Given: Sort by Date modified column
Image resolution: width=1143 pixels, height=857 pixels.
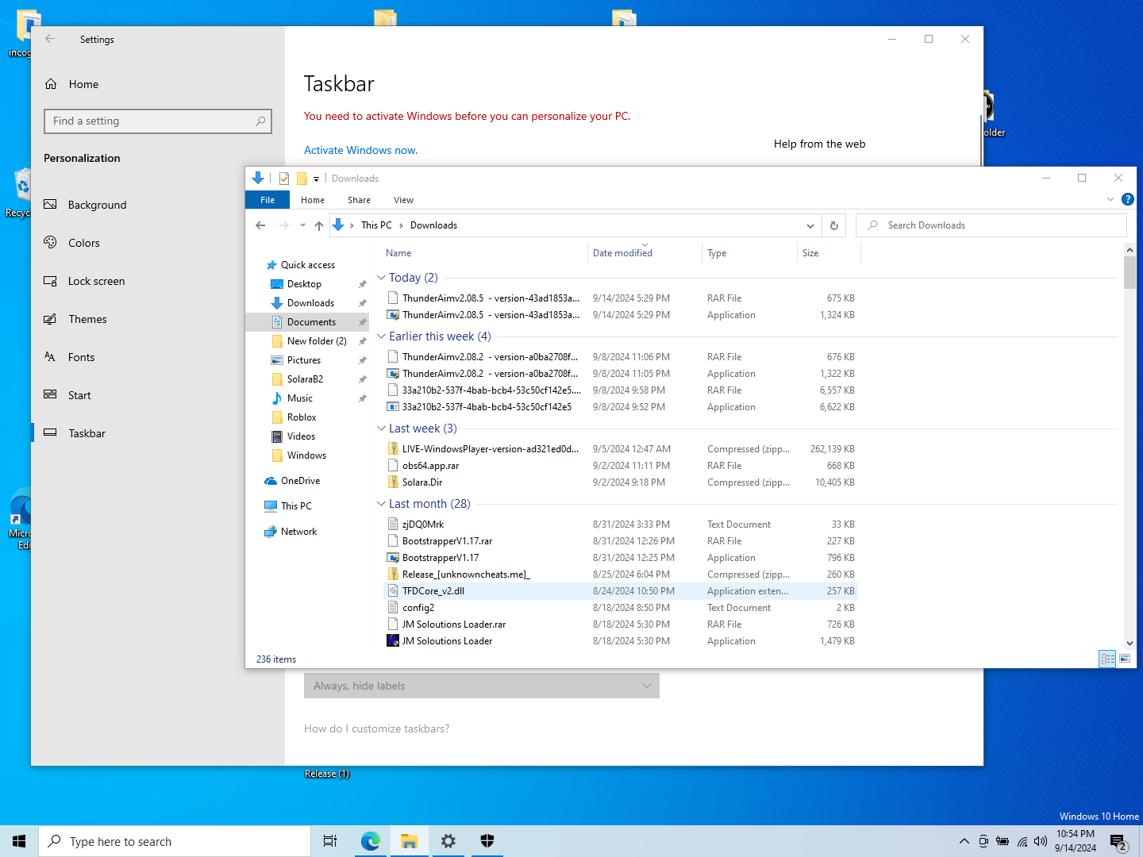Looking at the screenshot, I should pos(645,253).
